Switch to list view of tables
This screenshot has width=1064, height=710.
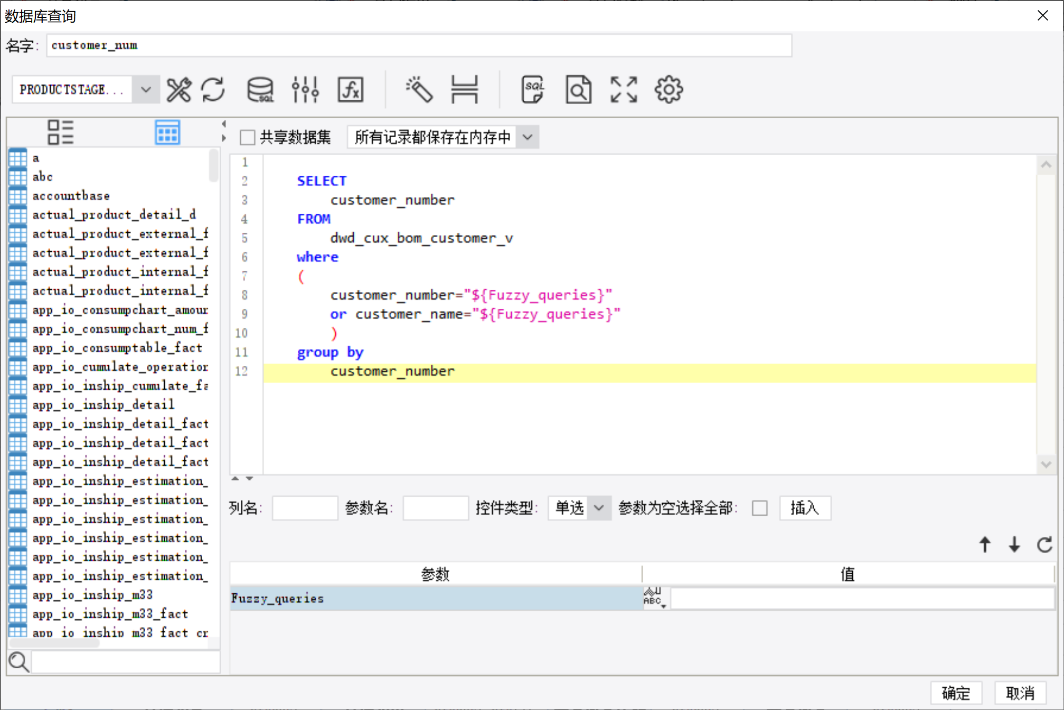pyautogui.click(x=60, y=132)
